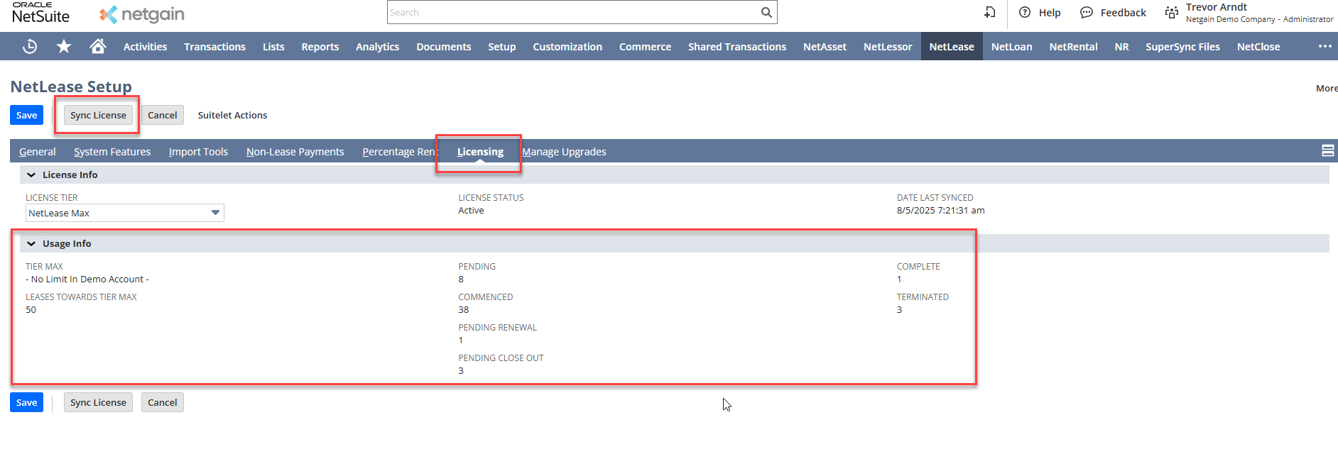Open the Reports menu

[x=320, y=47]
